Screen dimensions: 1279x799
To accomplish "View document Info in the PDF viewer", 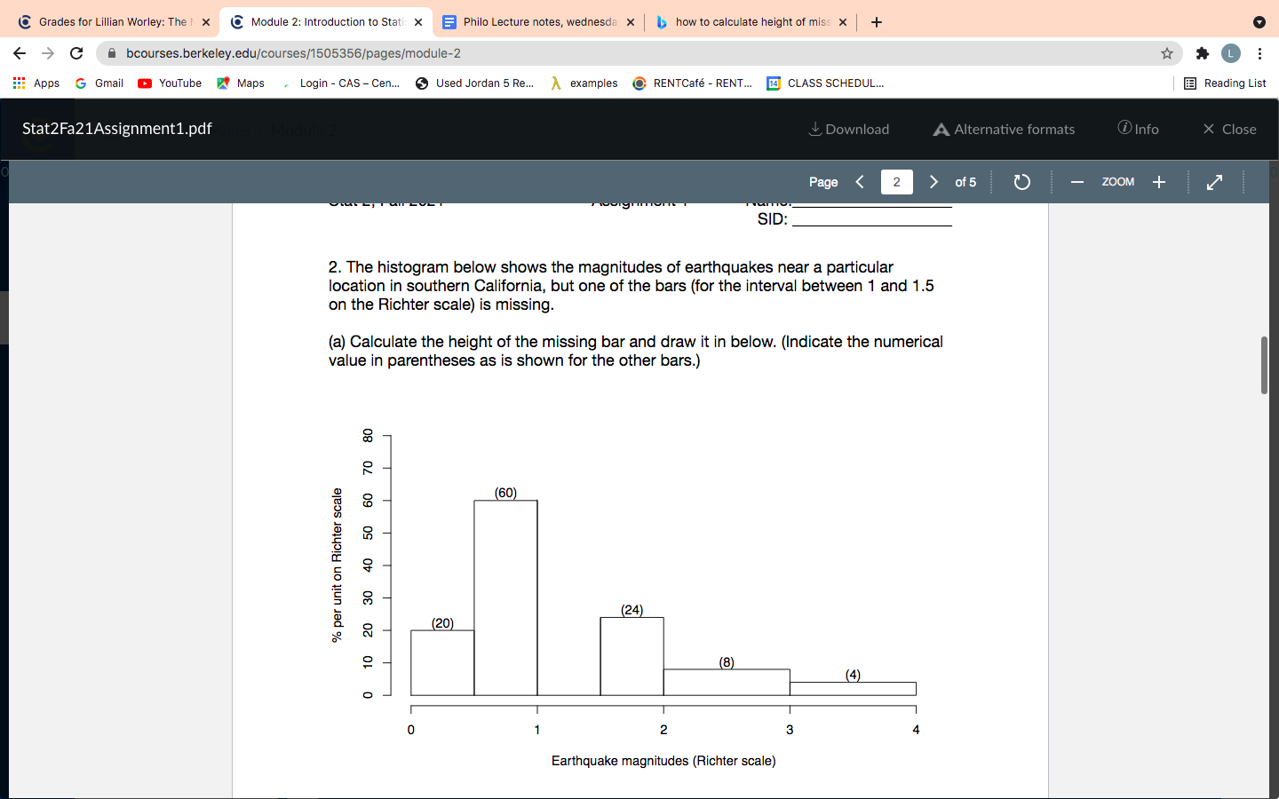I will 1138,129.
